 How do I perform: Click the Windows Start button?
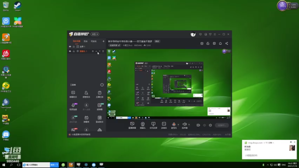[3, 165]
